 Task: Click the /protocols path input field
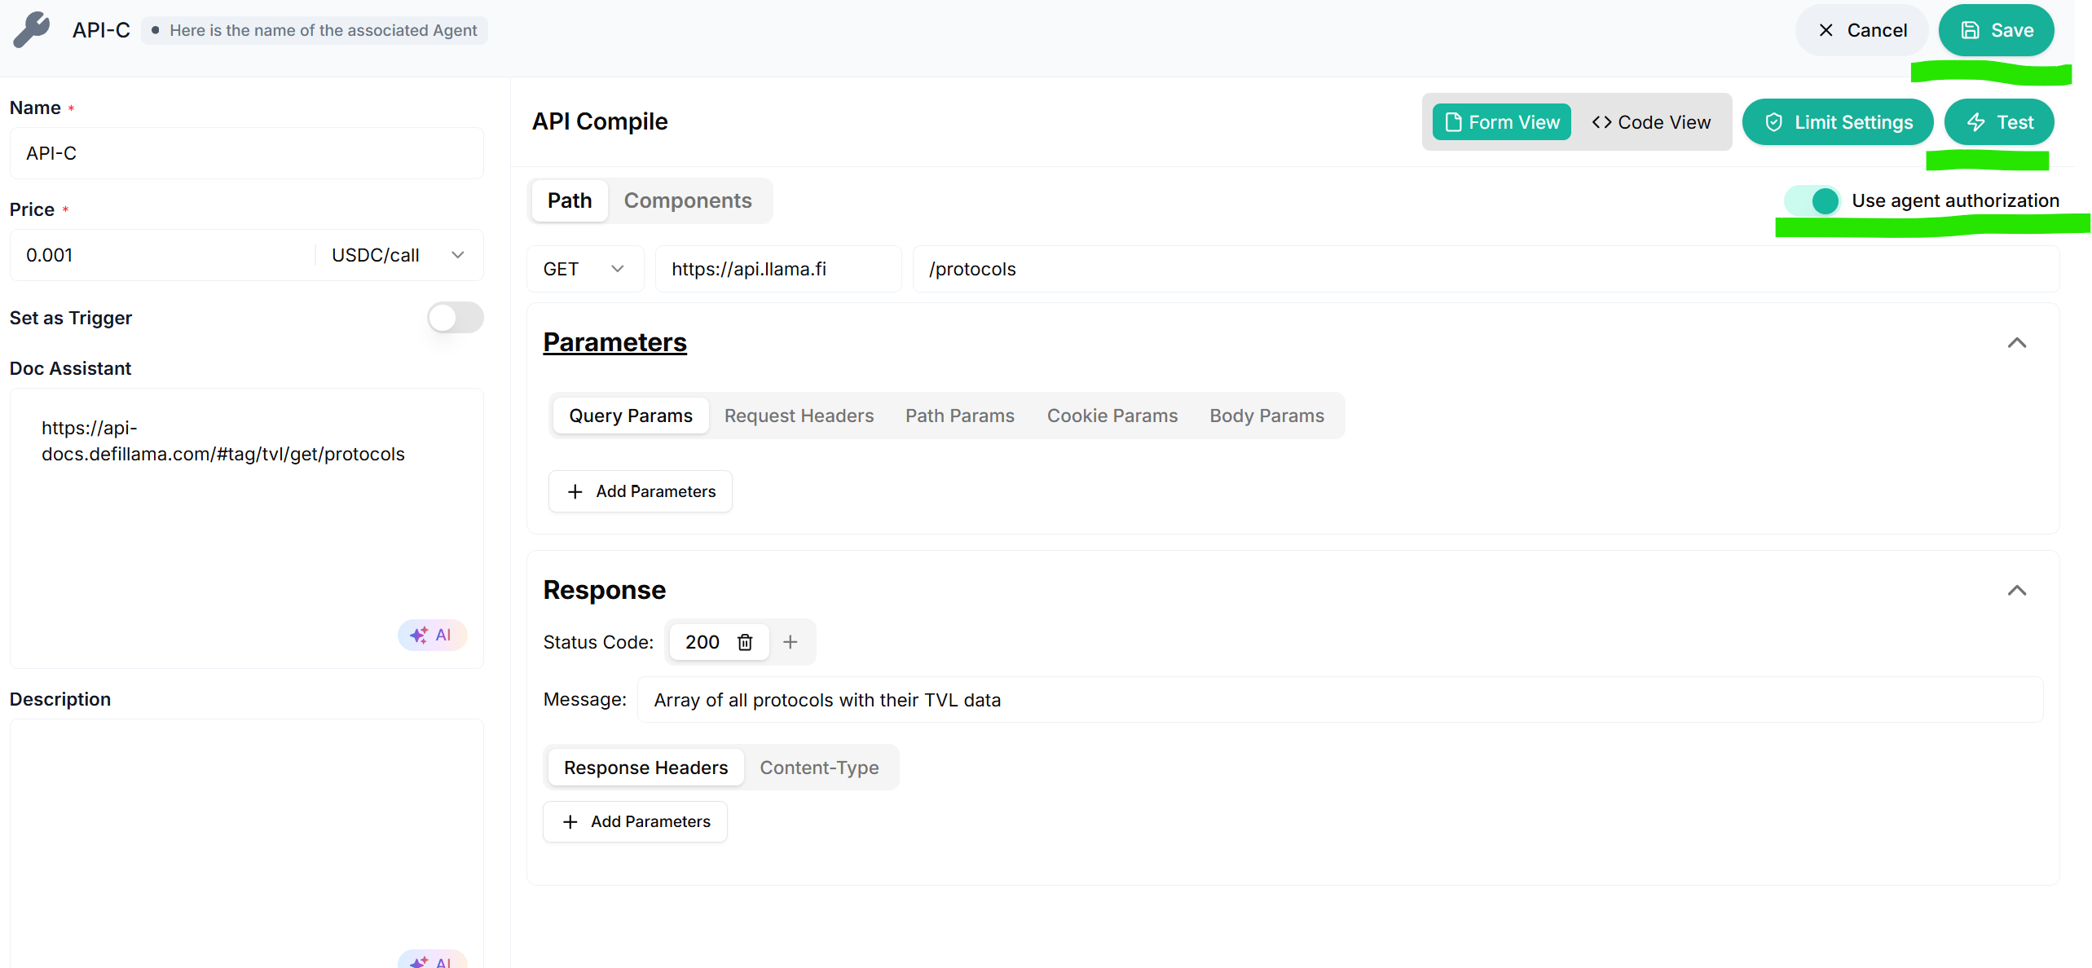click(x=1483, y=269)
